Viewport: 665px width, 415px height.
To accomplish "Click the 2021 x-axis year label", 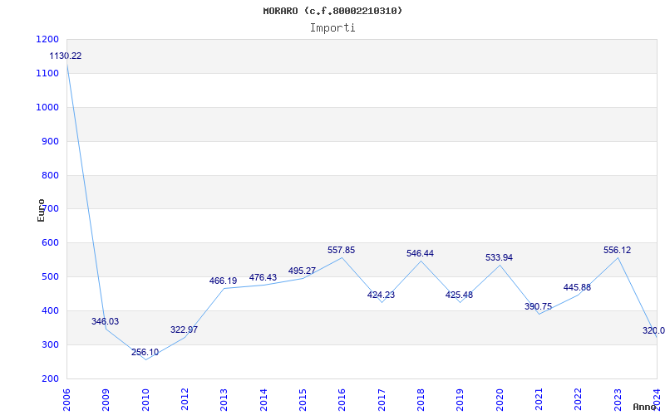I will (539, 400).
